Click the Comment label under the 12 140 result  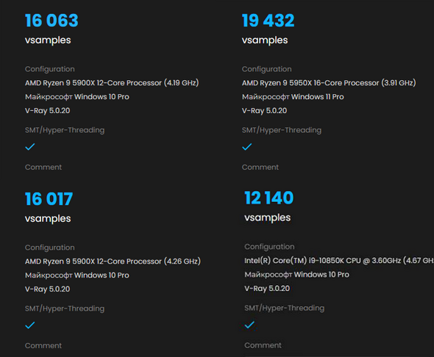click(263, 345)
